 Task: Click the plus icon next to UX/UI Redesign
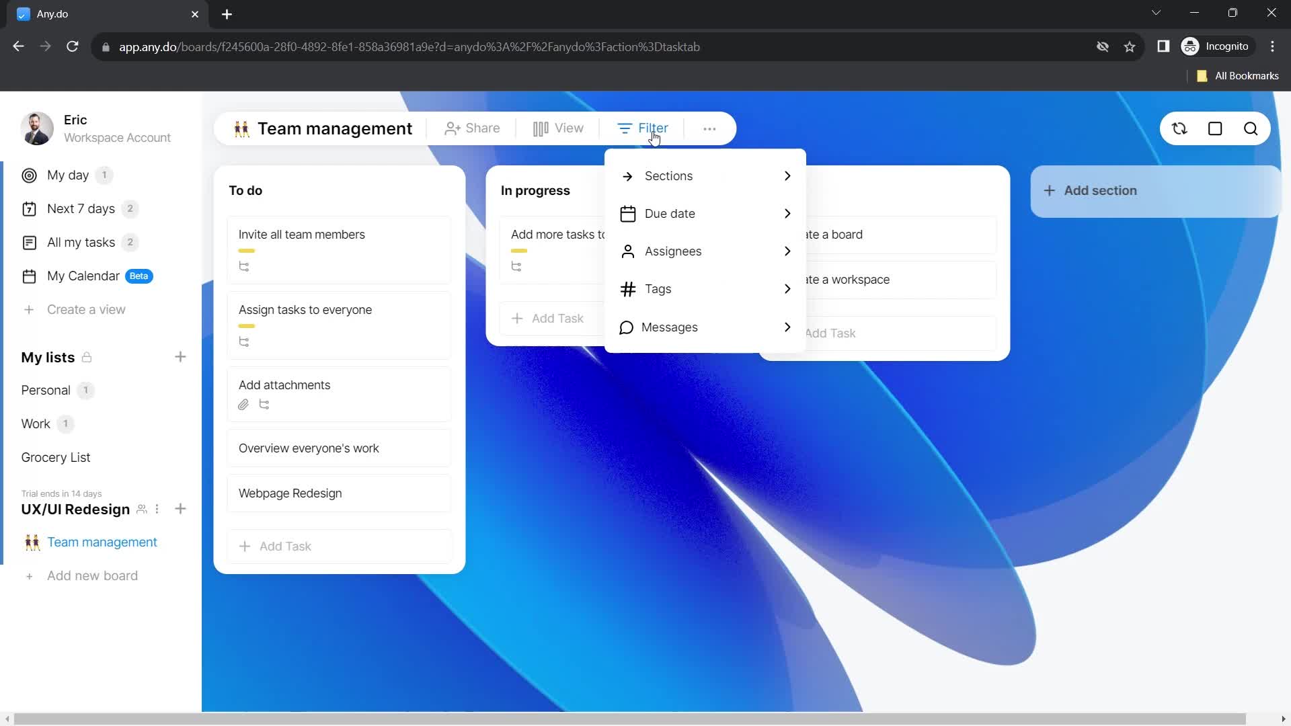pyautogui.click(x=180, y=509)
